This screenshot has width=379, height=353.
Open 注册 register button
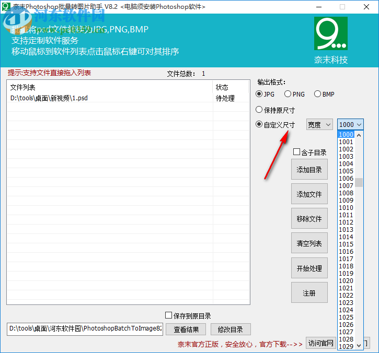309,292
